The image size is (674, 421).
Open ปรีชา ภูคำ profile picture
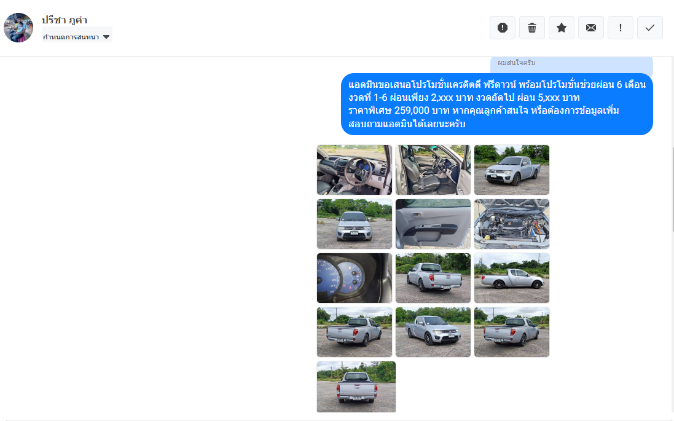[x=18, y=28]
